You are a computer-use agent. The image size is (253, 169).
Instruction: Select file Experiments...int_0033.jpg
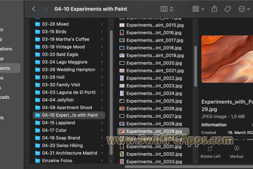click(153, 162)
